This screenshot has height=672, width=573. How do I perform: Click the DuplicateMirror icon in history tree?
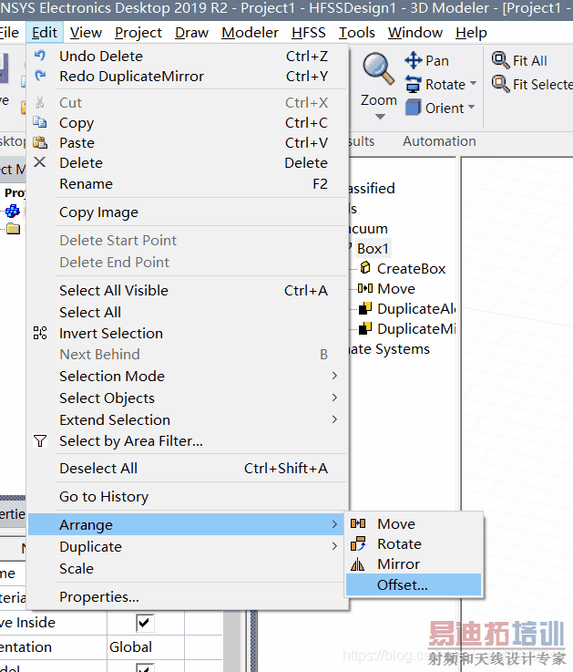tap(365, 328)
